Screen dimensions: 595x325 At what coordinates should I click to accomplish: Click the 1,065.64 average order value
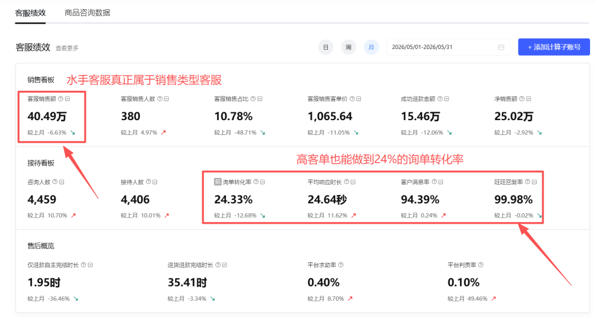[330, 116]
